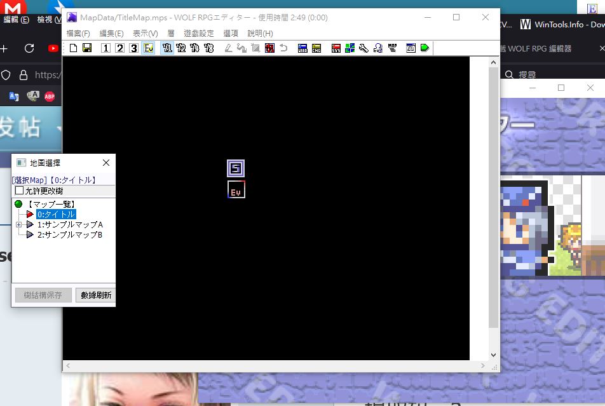Screen dimensions: 605x406
Task: Open the USER database icon
Action: [x=302, y=48]
